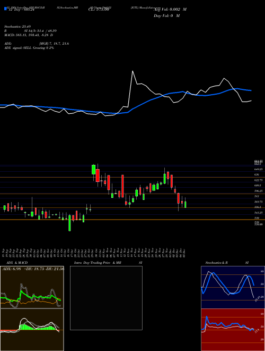Open the ADX indicator chart panel
The image size is (265, 351).
coord(32,287)
